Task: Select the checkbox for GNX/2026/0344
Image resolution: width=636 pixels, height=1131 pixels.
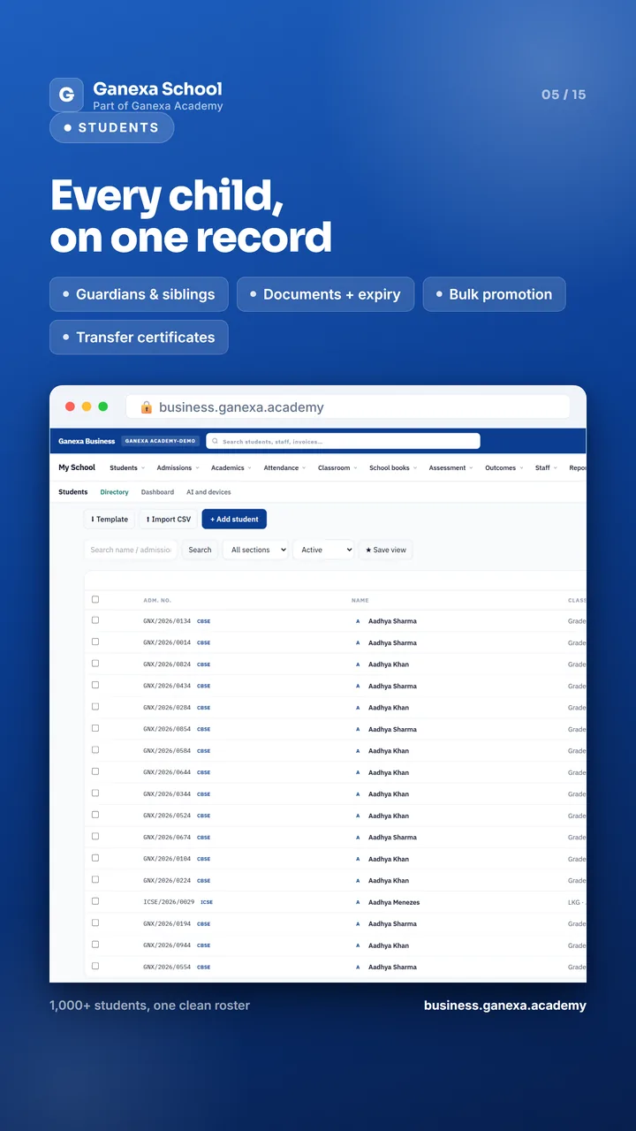Action: tap(95, 793)
